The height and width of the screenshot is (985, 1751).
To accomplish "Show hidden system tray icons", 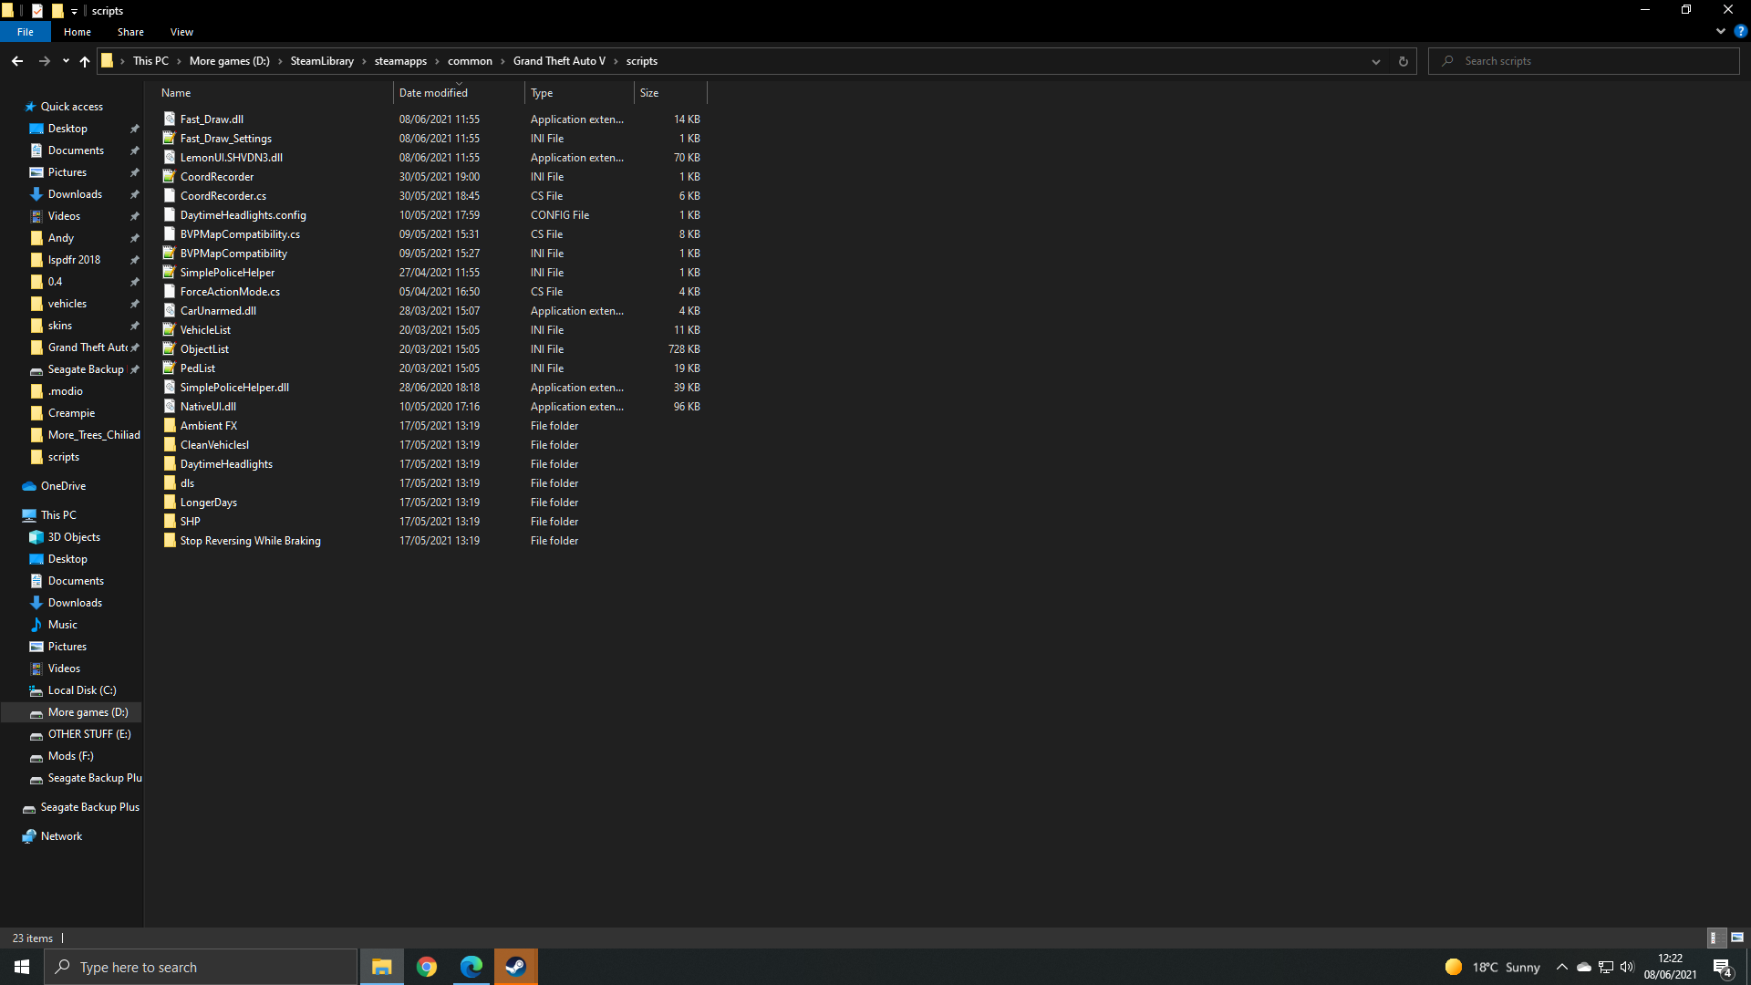I will (1561, 967).
